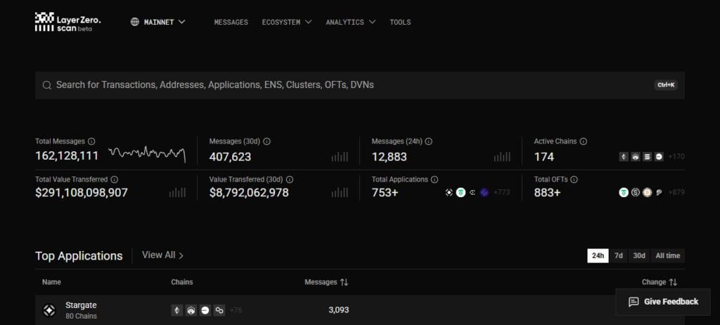
Task: Click the bar chart icon under Messages (24h)
Action: (502, 157)
